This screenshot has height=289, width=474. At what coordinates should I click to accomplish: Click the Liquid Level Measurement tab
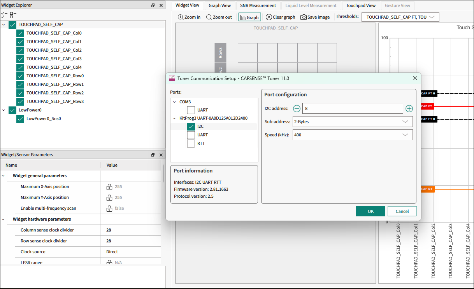311,5
